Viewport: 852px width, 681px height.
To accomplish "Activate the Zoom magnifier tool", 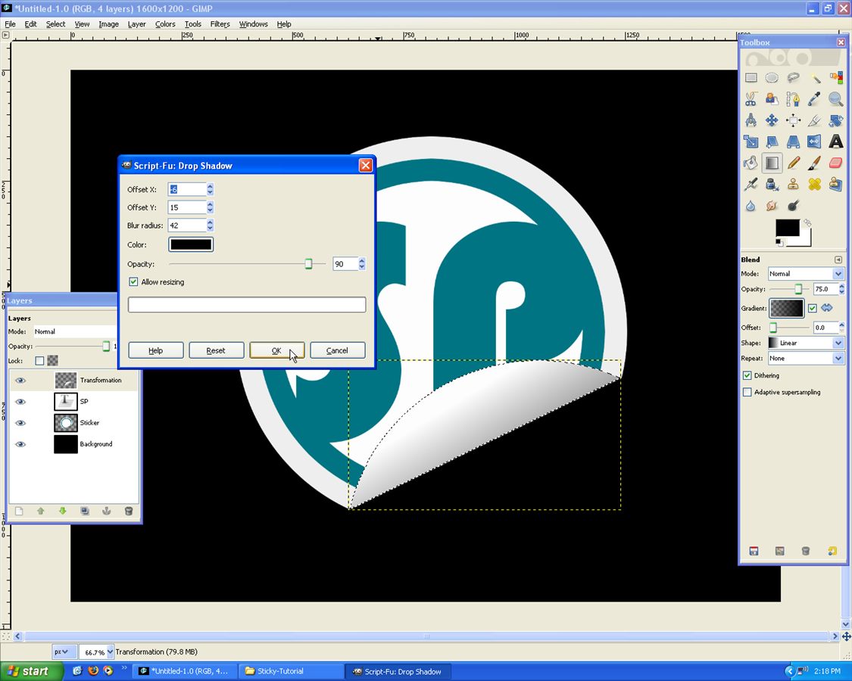I will pos(835,99).
